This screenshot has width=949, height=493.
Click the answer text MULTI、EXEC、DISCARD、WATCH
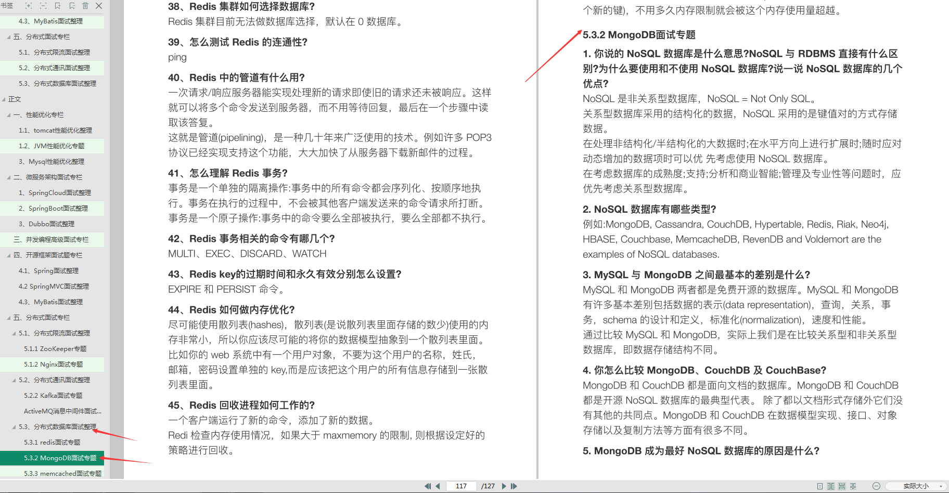point(247,254)
